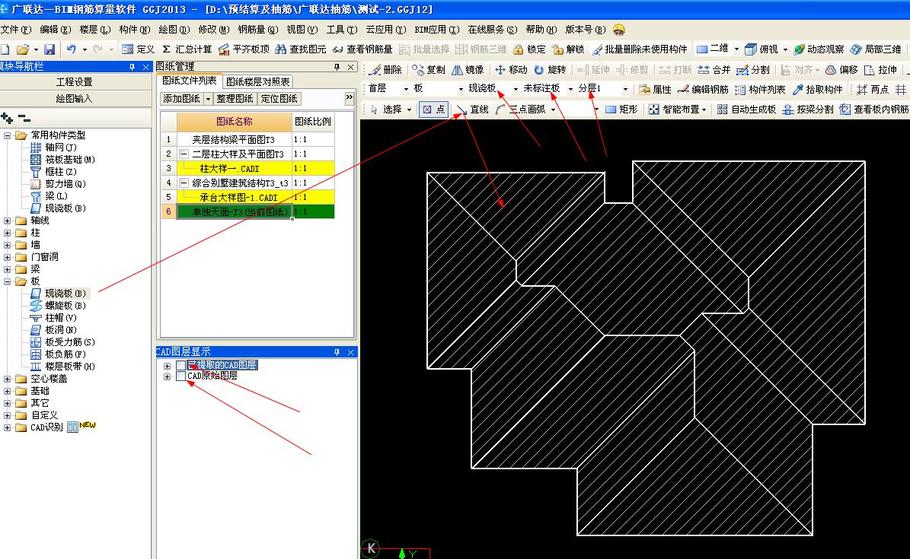Click 按梁分割 split by beam tool
This screenshot has width=910, height=559.
808,109
